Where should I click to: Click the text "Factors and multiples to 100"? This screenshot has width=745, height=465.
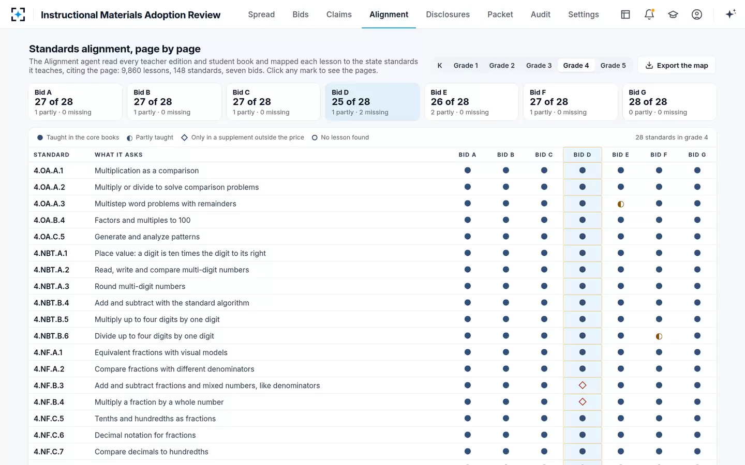pos(143,220)
